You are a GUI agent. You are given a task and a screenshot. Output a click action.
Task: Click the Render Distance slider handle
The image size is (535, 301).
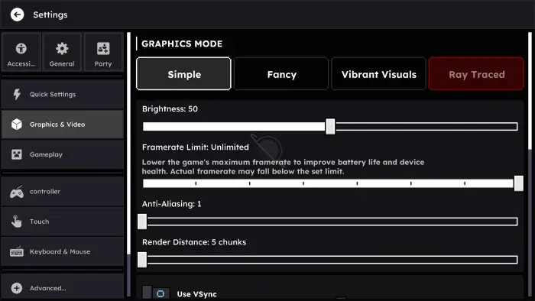[x=142, y=260]
